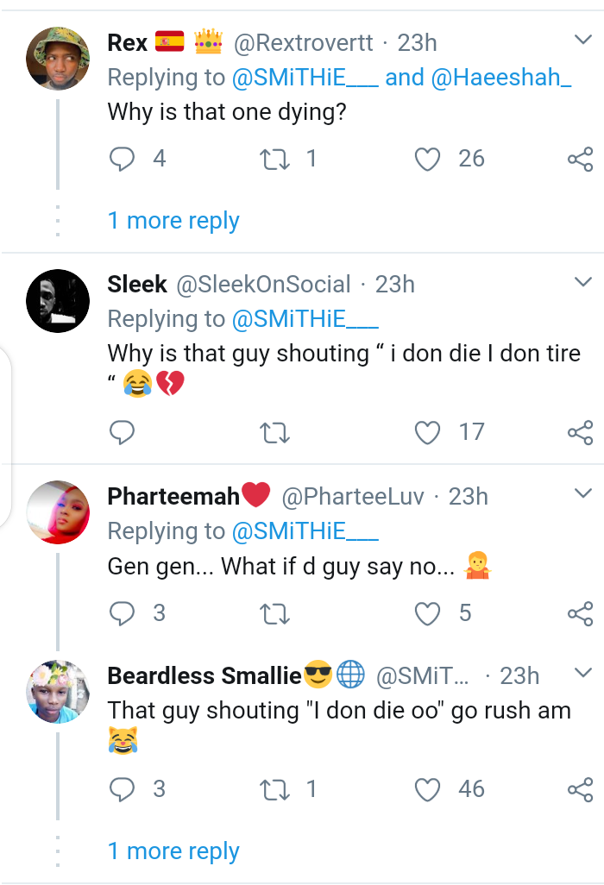This screenshot has height=885, width=604.
Task: Open the dropdown arrow on Rex's tweet
Action: tap(583, 40)
